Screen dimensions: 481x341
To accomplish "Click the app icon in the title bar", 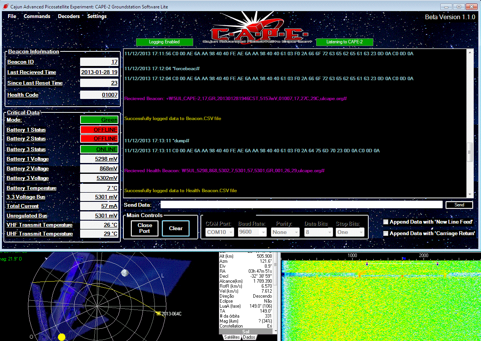I will point(5,7).
